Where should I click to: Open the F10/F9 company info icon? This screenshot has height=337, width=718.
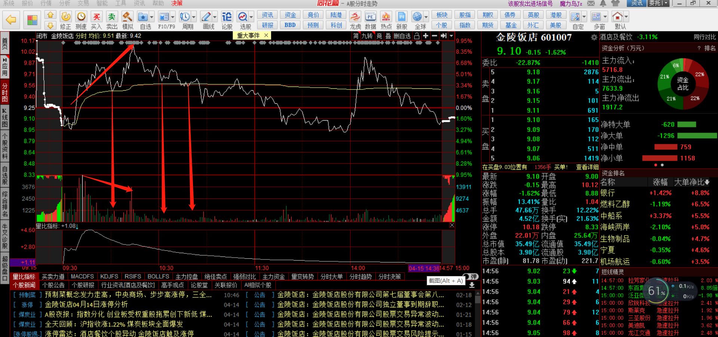[164, 17]
